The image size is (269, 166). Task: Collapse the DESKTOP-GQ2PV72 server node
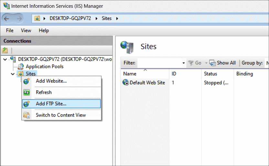5,60
